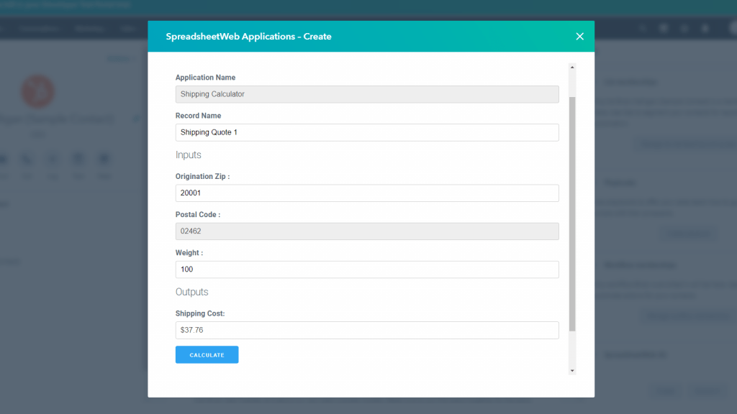
Task: Click the dialog title text
Action: pos(248,37)
